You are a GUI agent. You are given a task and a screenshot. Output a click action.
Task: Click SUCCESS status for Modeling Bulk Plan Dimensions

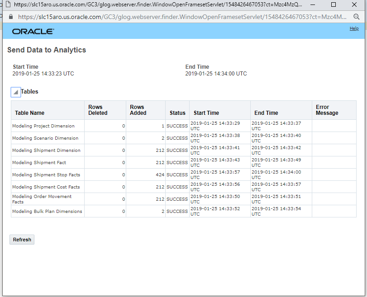(177, 211)
